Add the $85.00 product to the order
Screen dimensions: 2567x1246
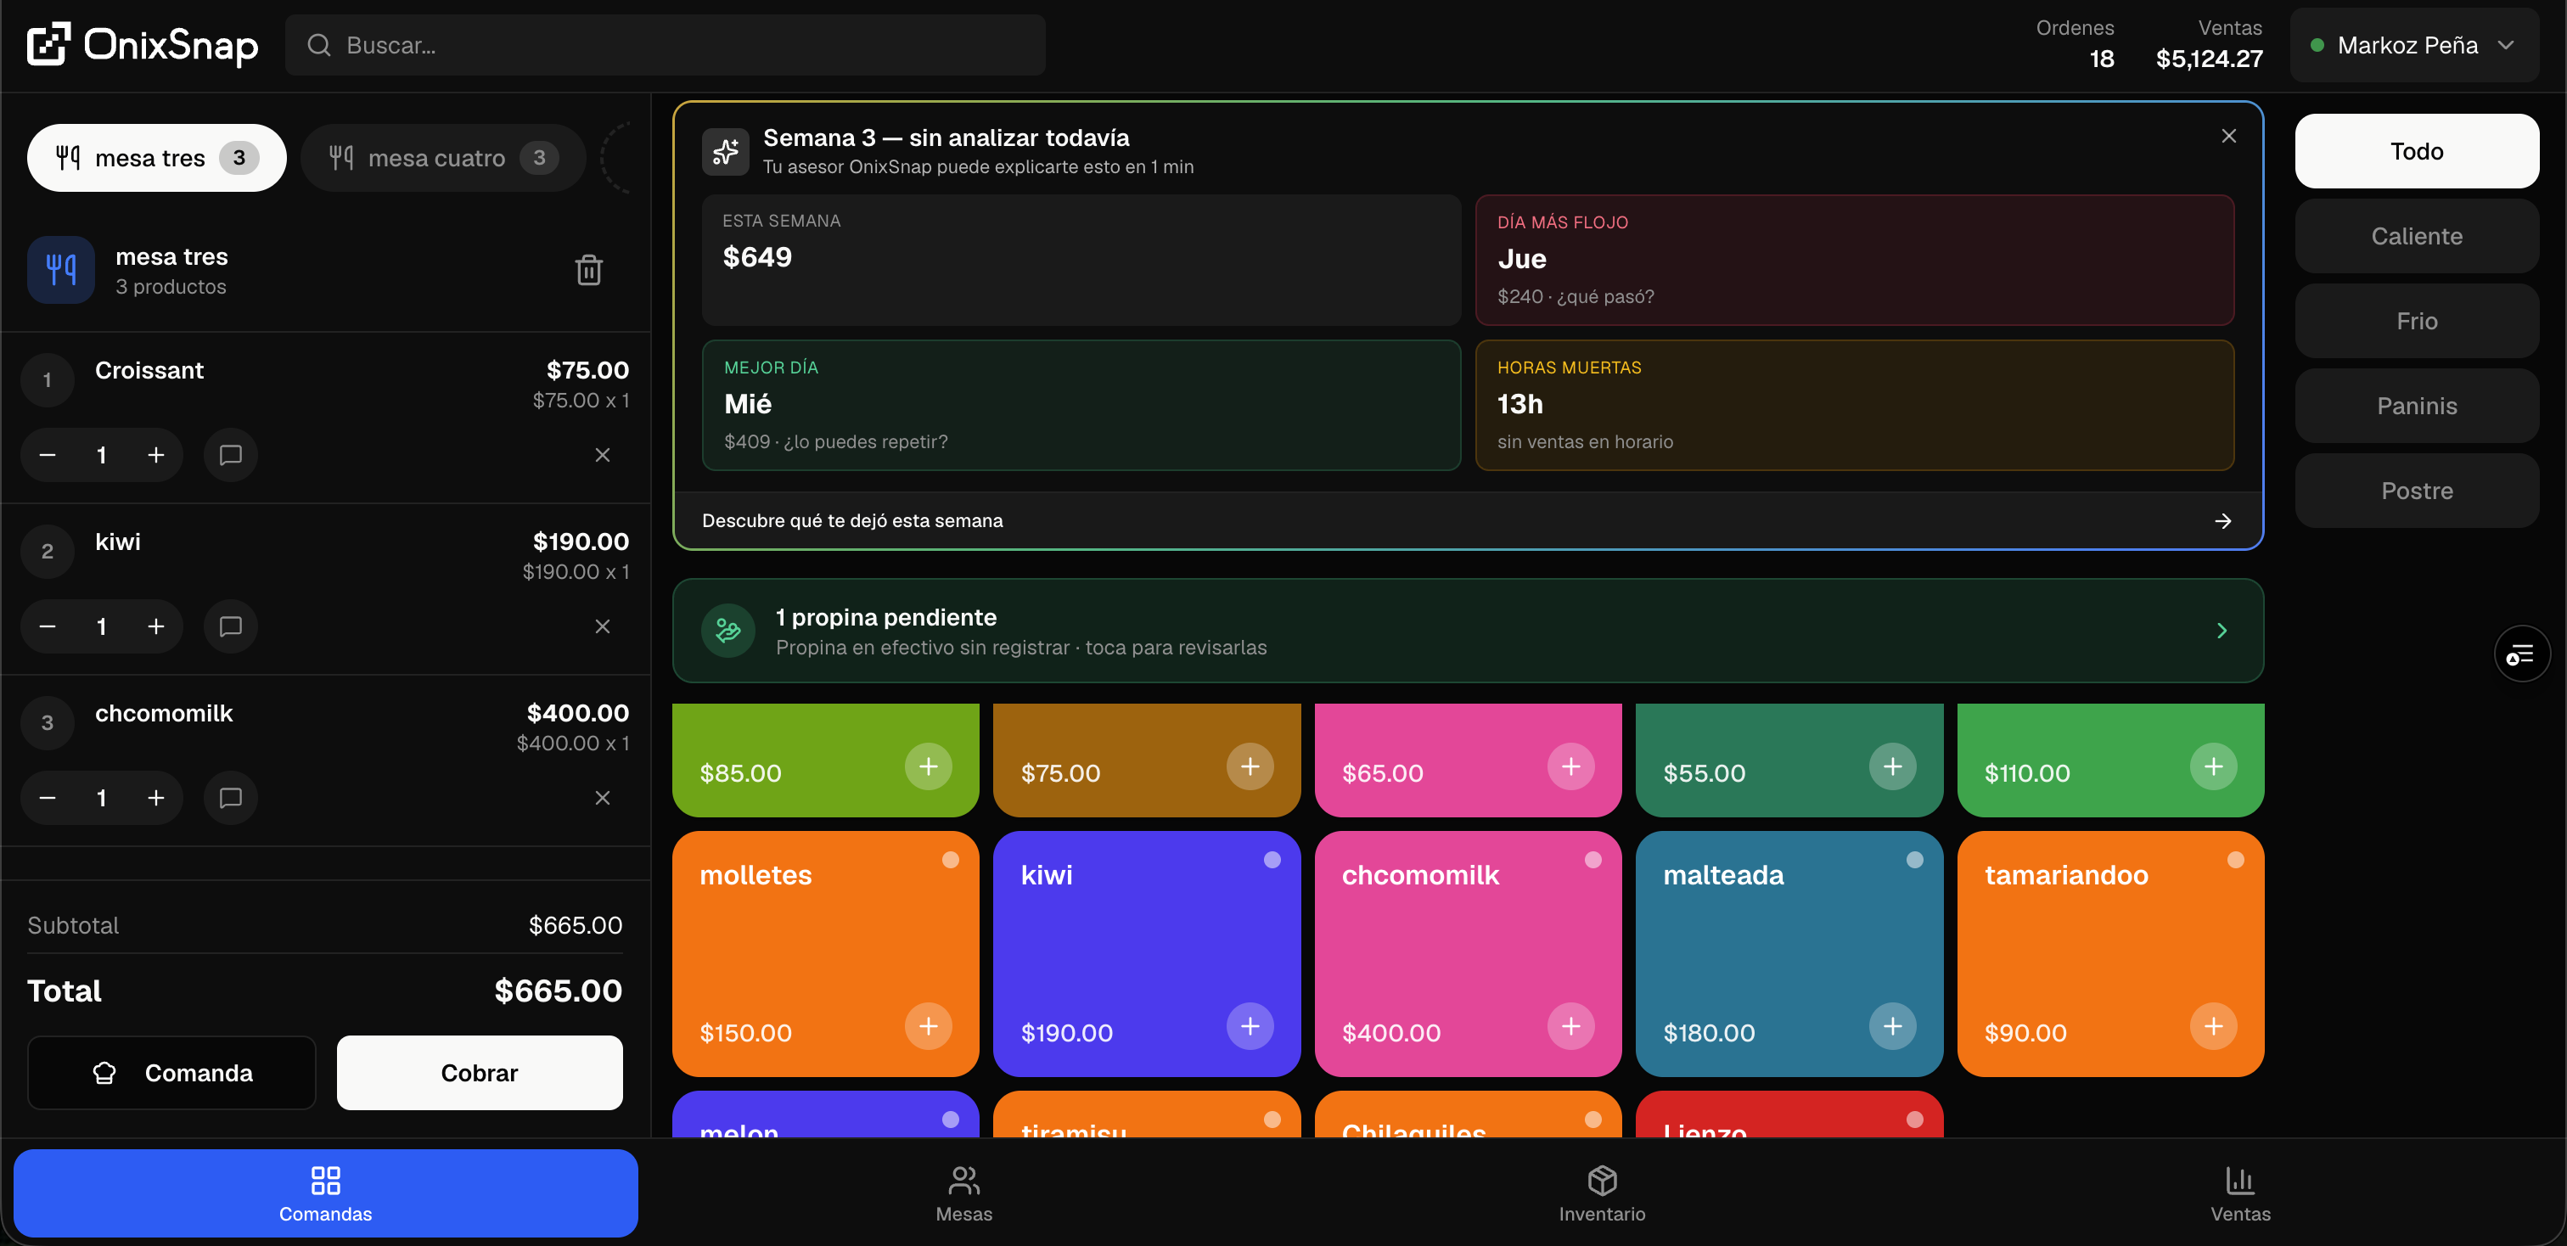[x=929, y=767]
